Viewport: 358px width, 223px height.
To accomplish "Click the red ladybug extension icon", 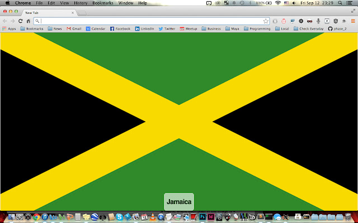I will tap(284, 21).
